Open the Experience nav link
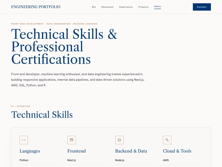The width and height of the screenshot is (222, 167). pyautogui.click(x=126, y=7)
